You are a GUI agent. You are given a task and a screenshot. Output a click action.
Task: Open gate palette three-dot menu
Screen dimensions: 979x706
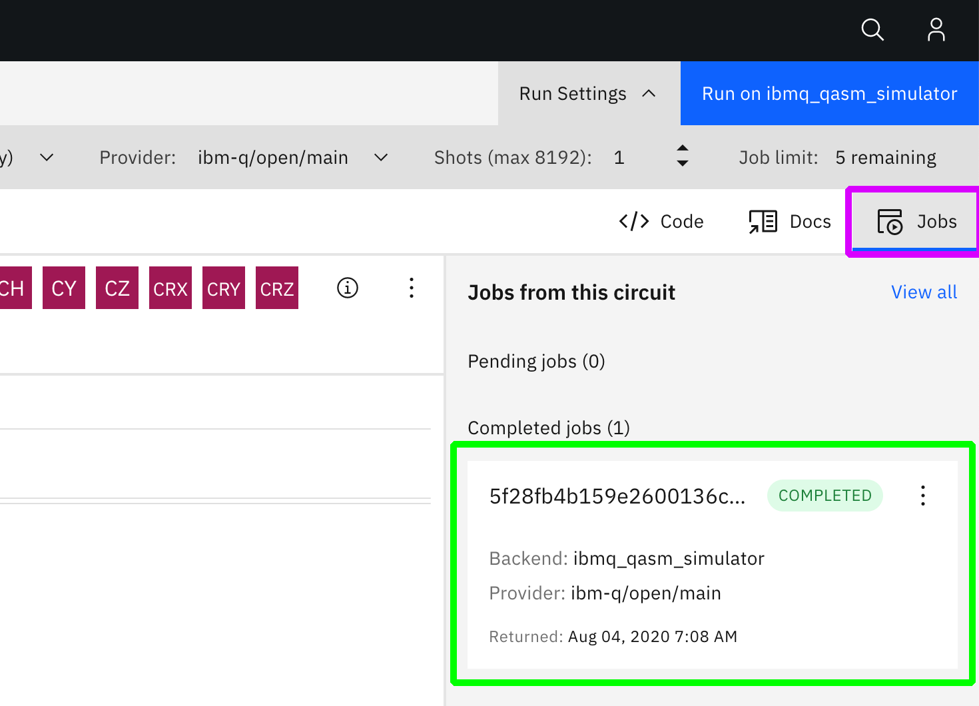[412, 288]
